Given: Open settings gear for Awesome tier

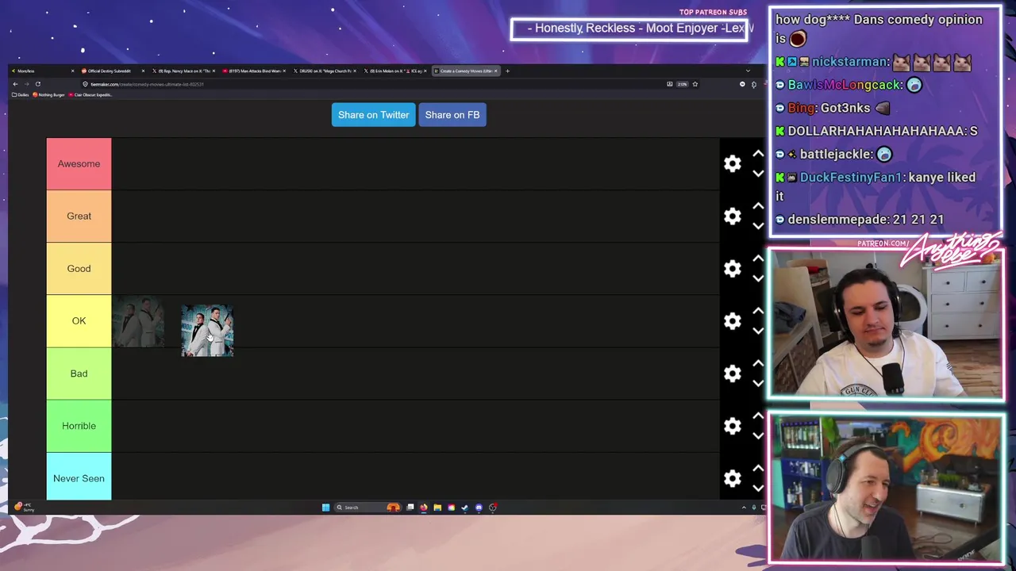Looking at the screenshot, I should click(x=732, y=163).
